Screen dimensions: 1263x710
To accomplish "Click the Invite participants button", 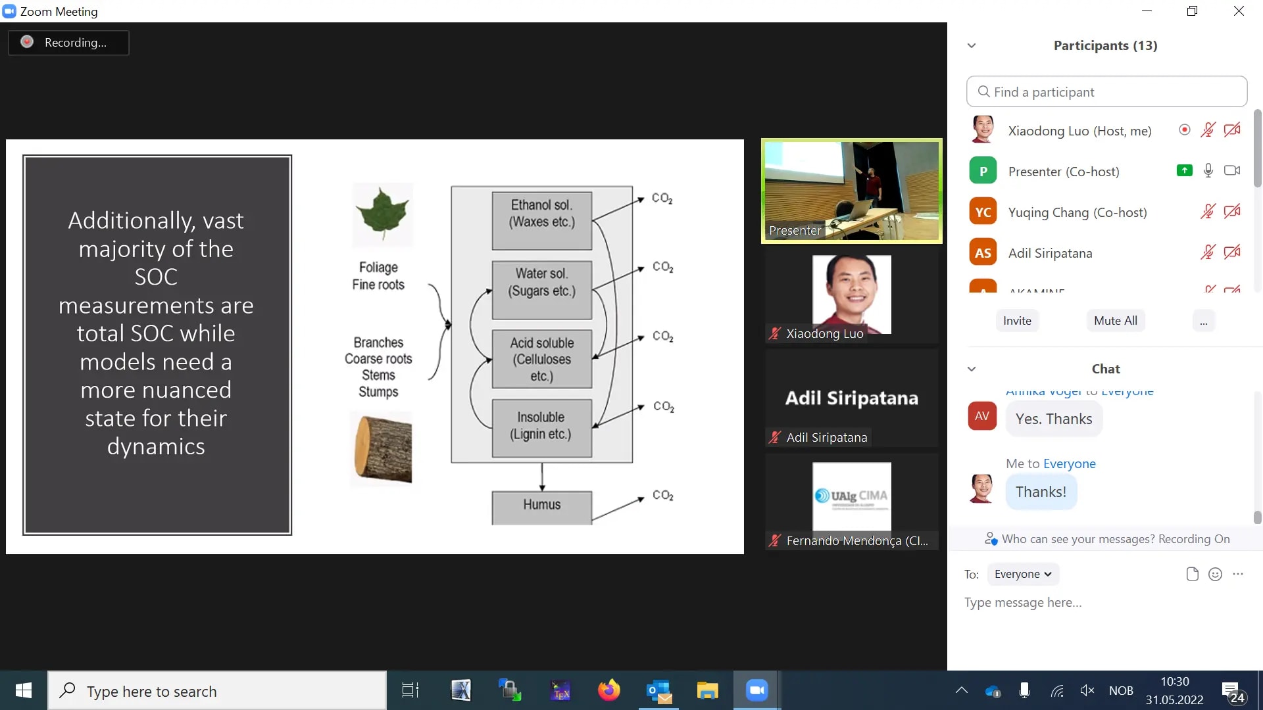I will click(1016, 320).
